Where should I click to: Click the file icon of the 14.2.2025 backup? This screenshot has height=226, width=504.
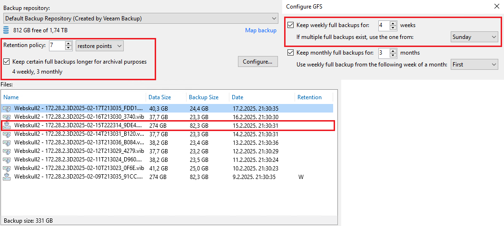point(7,134)
